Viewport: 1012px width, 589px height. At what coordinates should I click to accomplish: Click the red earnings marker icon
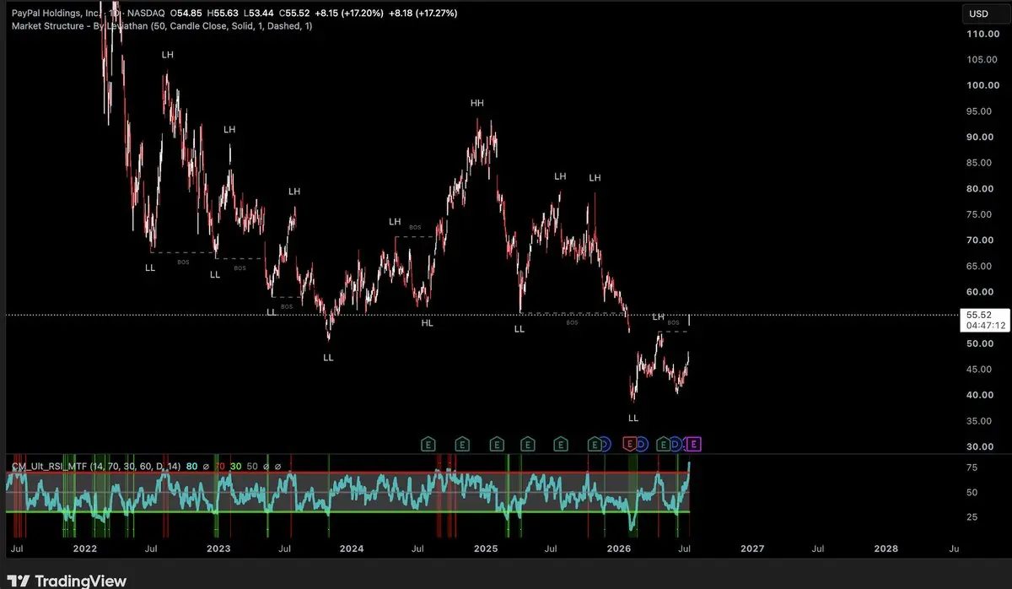[x=629, y=444]
